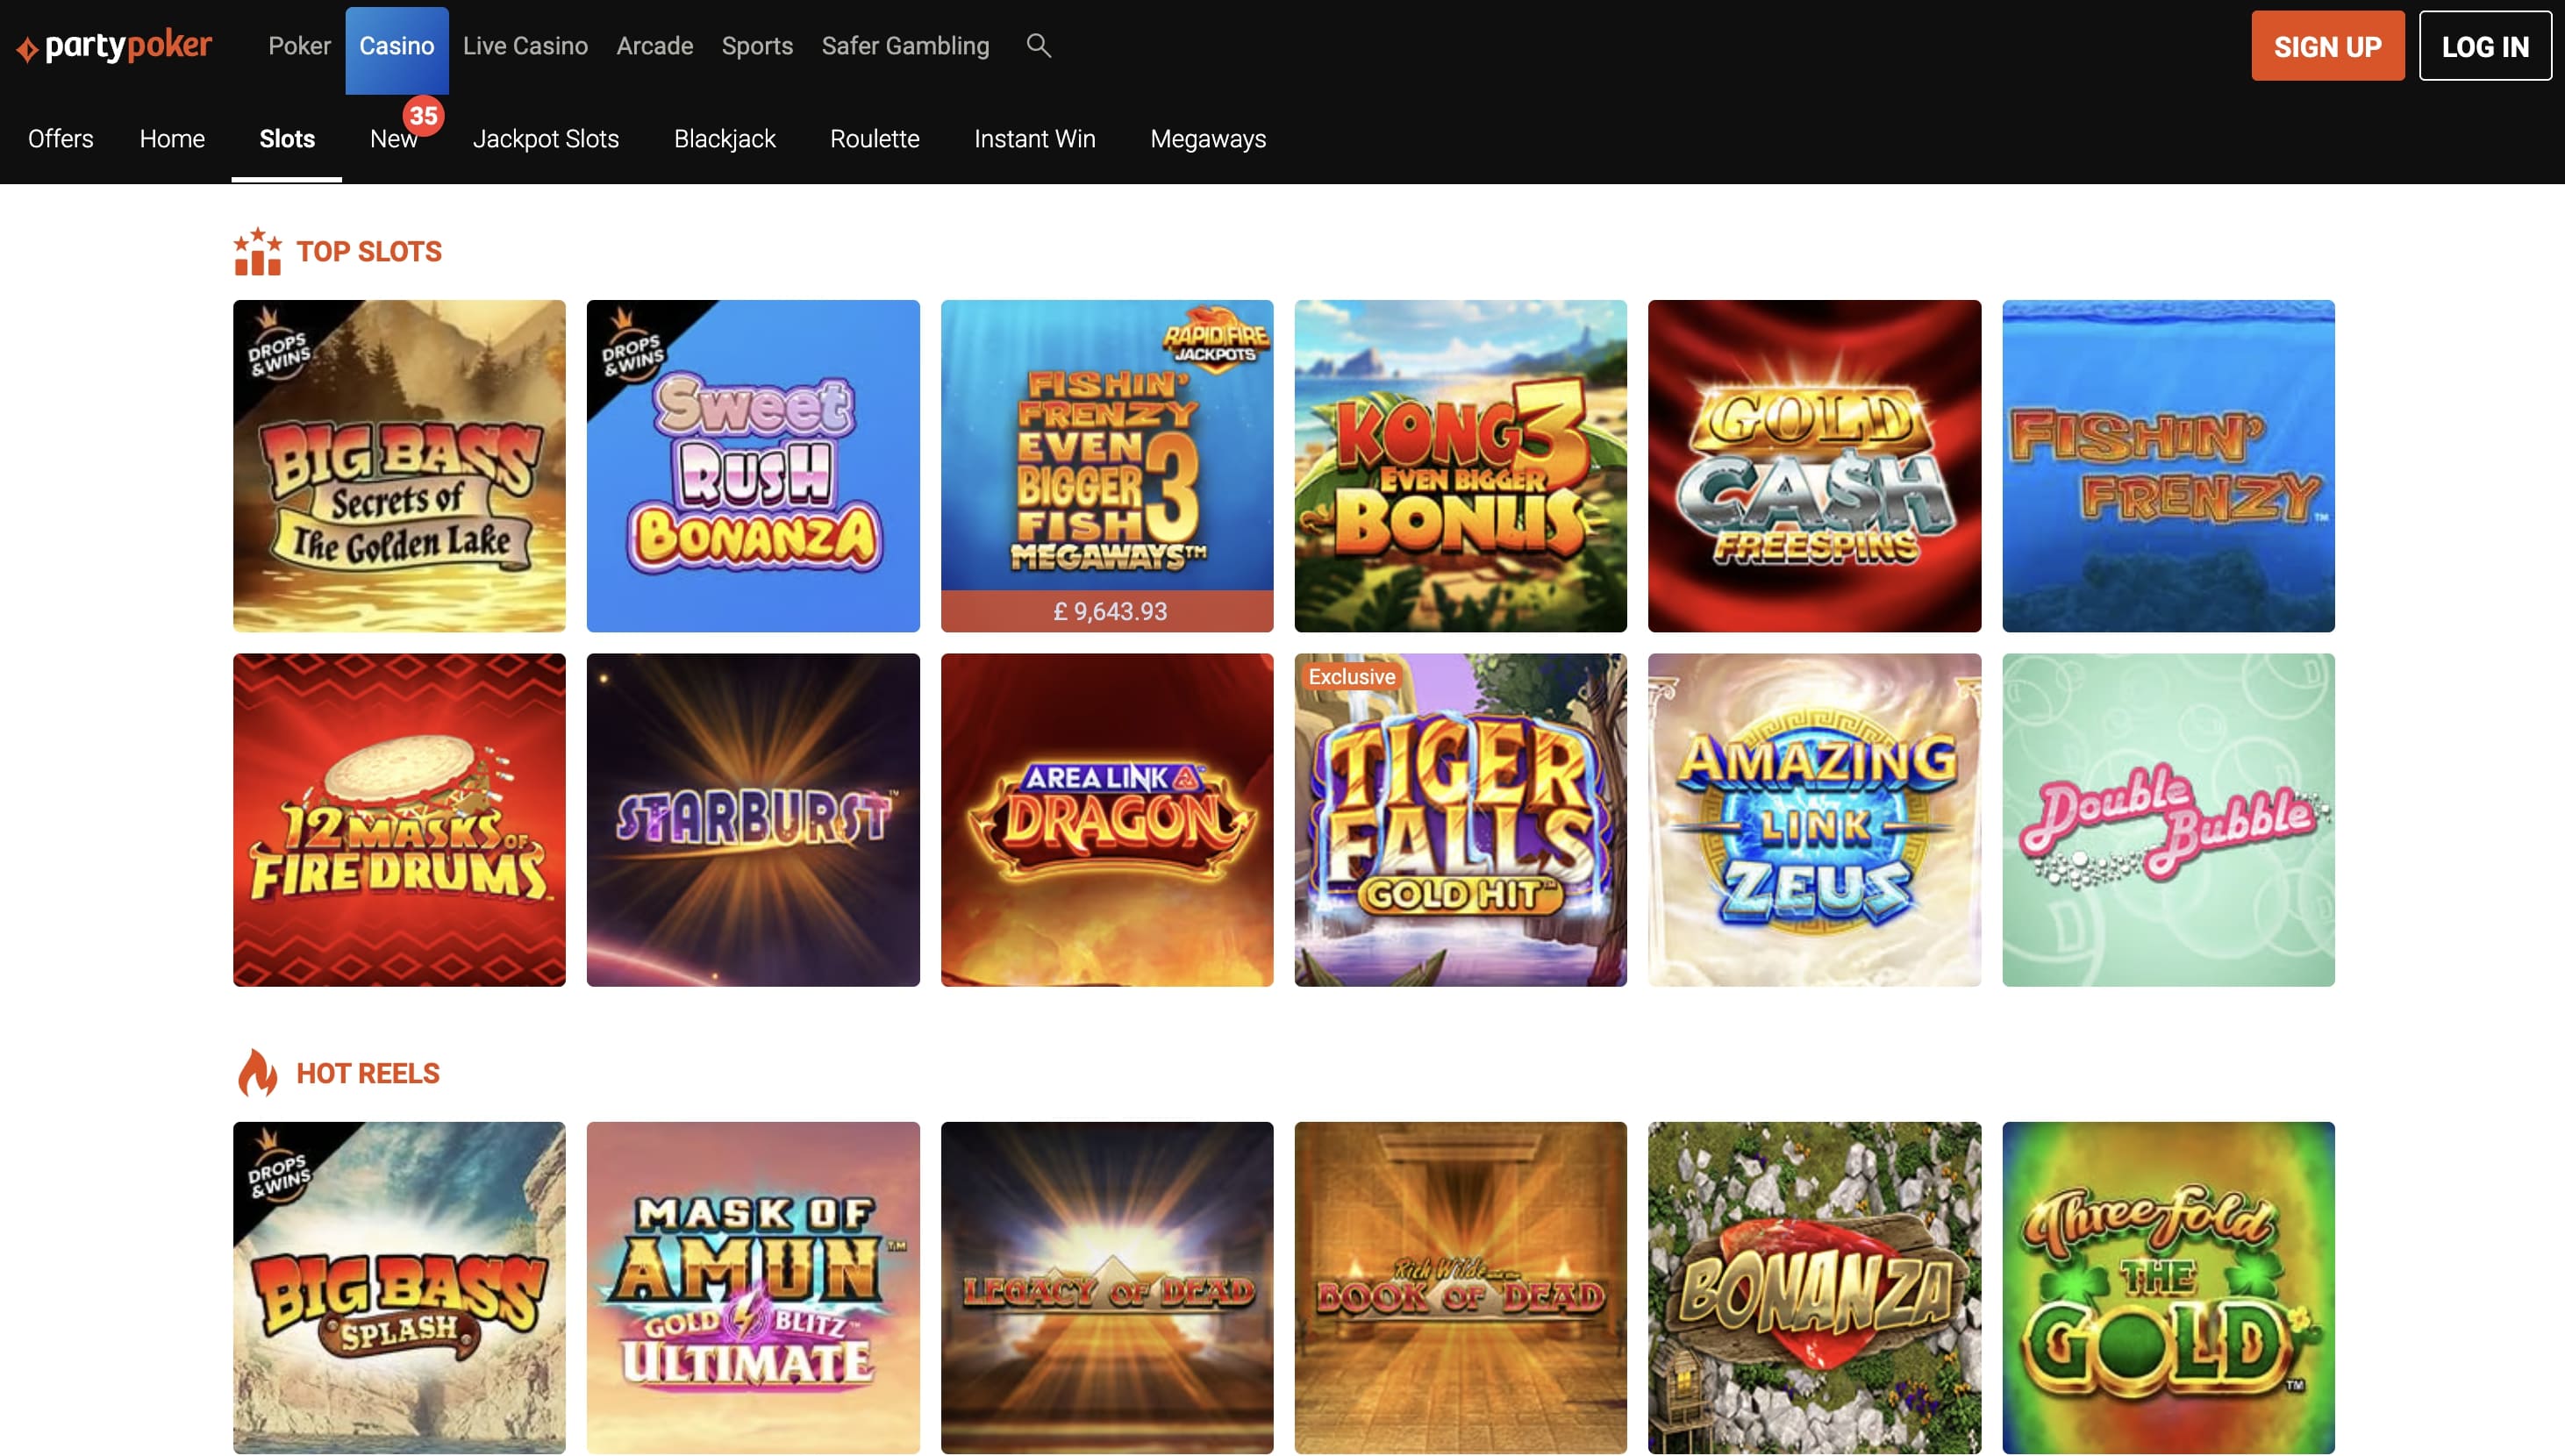This screenshot has width=2565, height=1456.
Task: Switch to the Casino tab
Action: [x=397, y=45]
